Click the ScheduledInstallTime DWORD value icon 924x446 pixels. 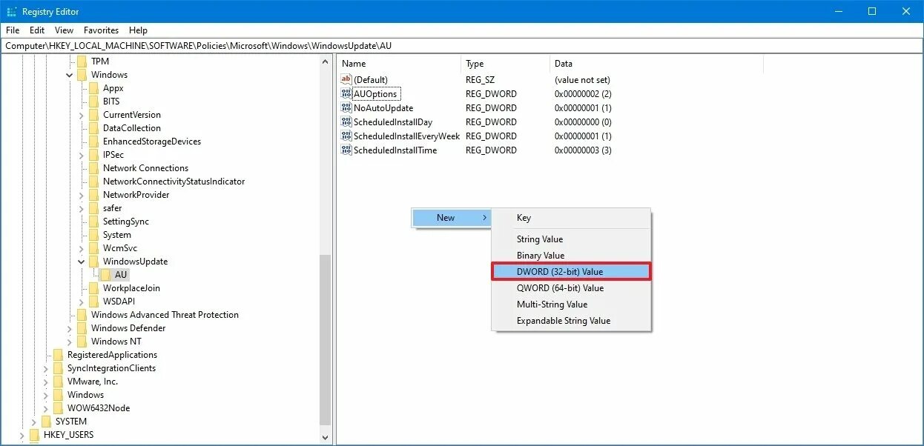[346, 150]
